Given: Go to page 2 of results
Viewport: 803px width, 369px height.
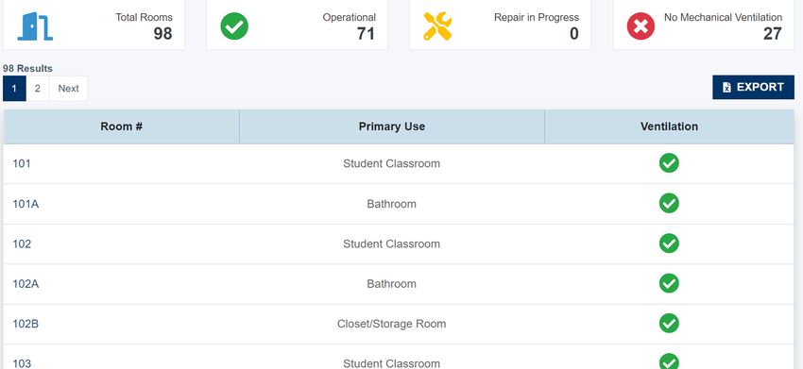Looking at the screenshot, I should [38, 89].
